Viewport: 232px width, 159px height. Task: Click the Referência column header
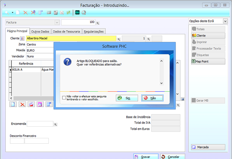[26, 64]
